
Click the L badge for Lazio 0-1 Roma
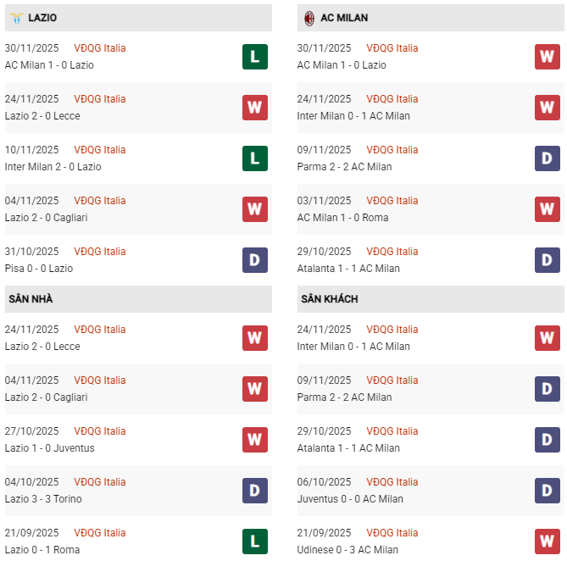254,542
